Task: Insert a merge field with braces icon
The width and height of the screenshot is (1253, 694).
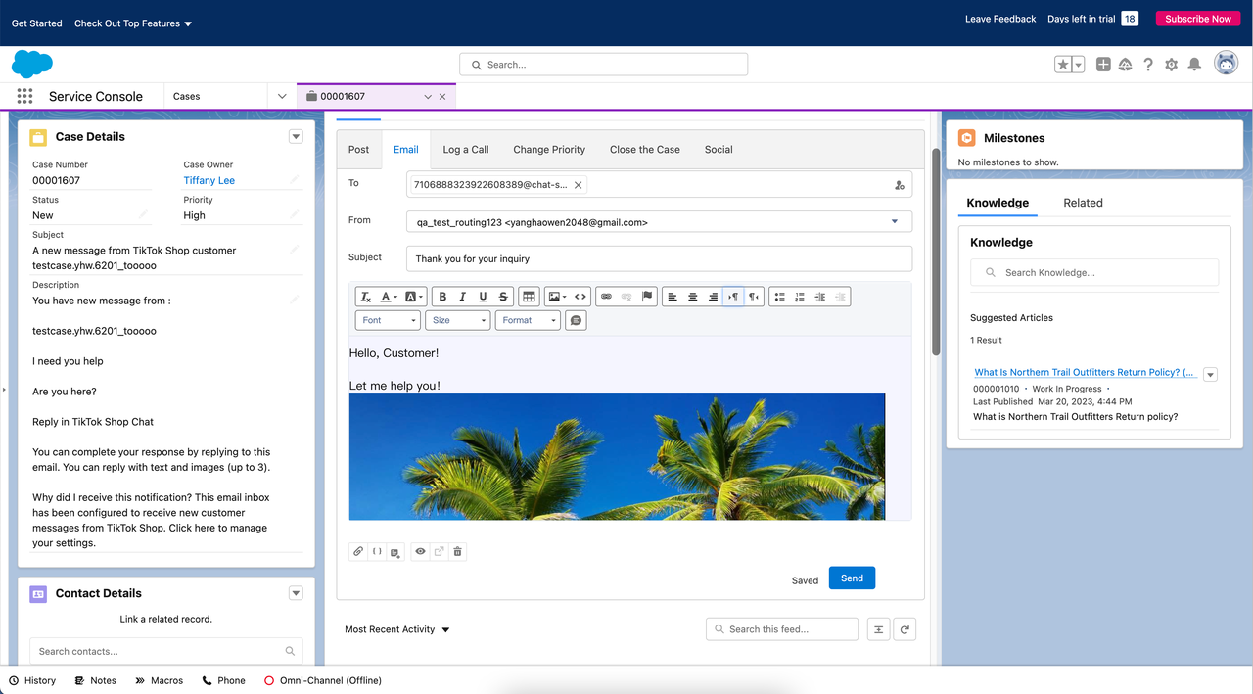Action: (x=377, y=552)
